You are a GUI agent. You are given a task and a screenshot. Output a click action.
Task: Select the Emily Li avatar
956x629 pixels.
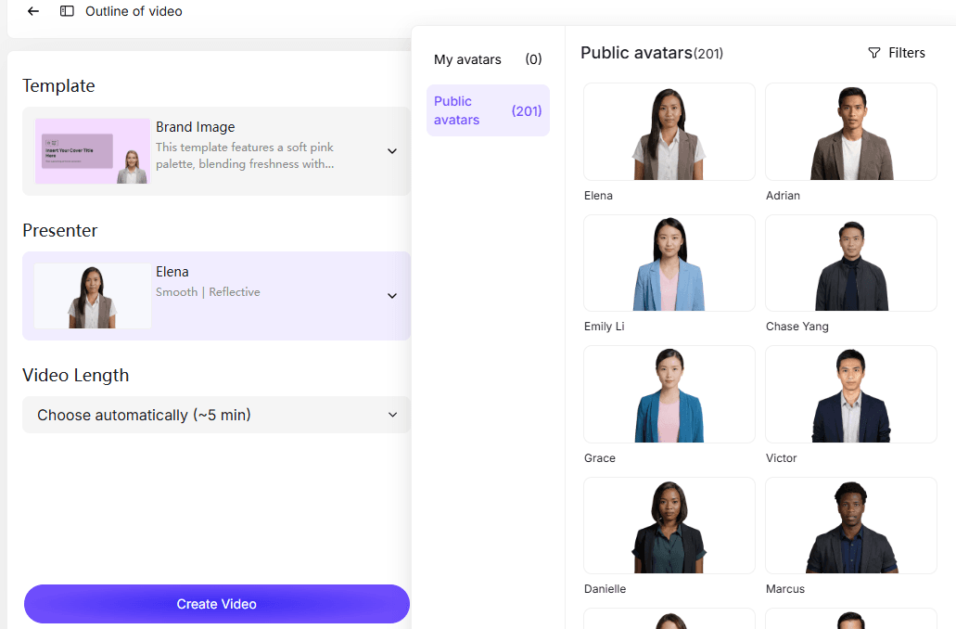[x=669, y=263]
